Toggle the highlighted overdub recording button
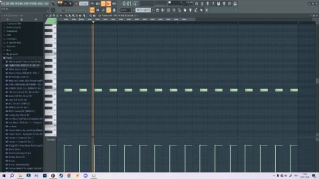This screenshot has width=319, height=179. click(x=109, y=3)
